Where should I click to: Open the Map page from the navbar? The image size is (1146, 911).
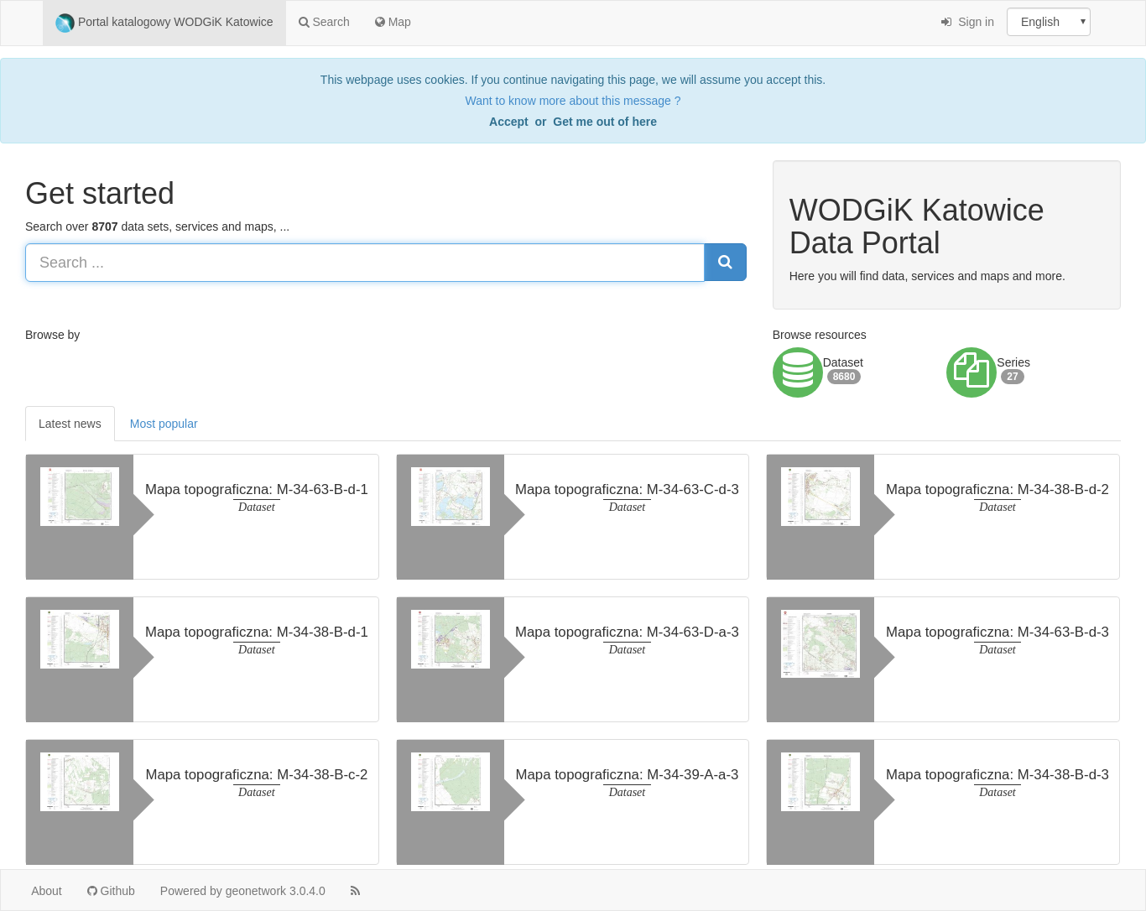click(x=393, y=22)
